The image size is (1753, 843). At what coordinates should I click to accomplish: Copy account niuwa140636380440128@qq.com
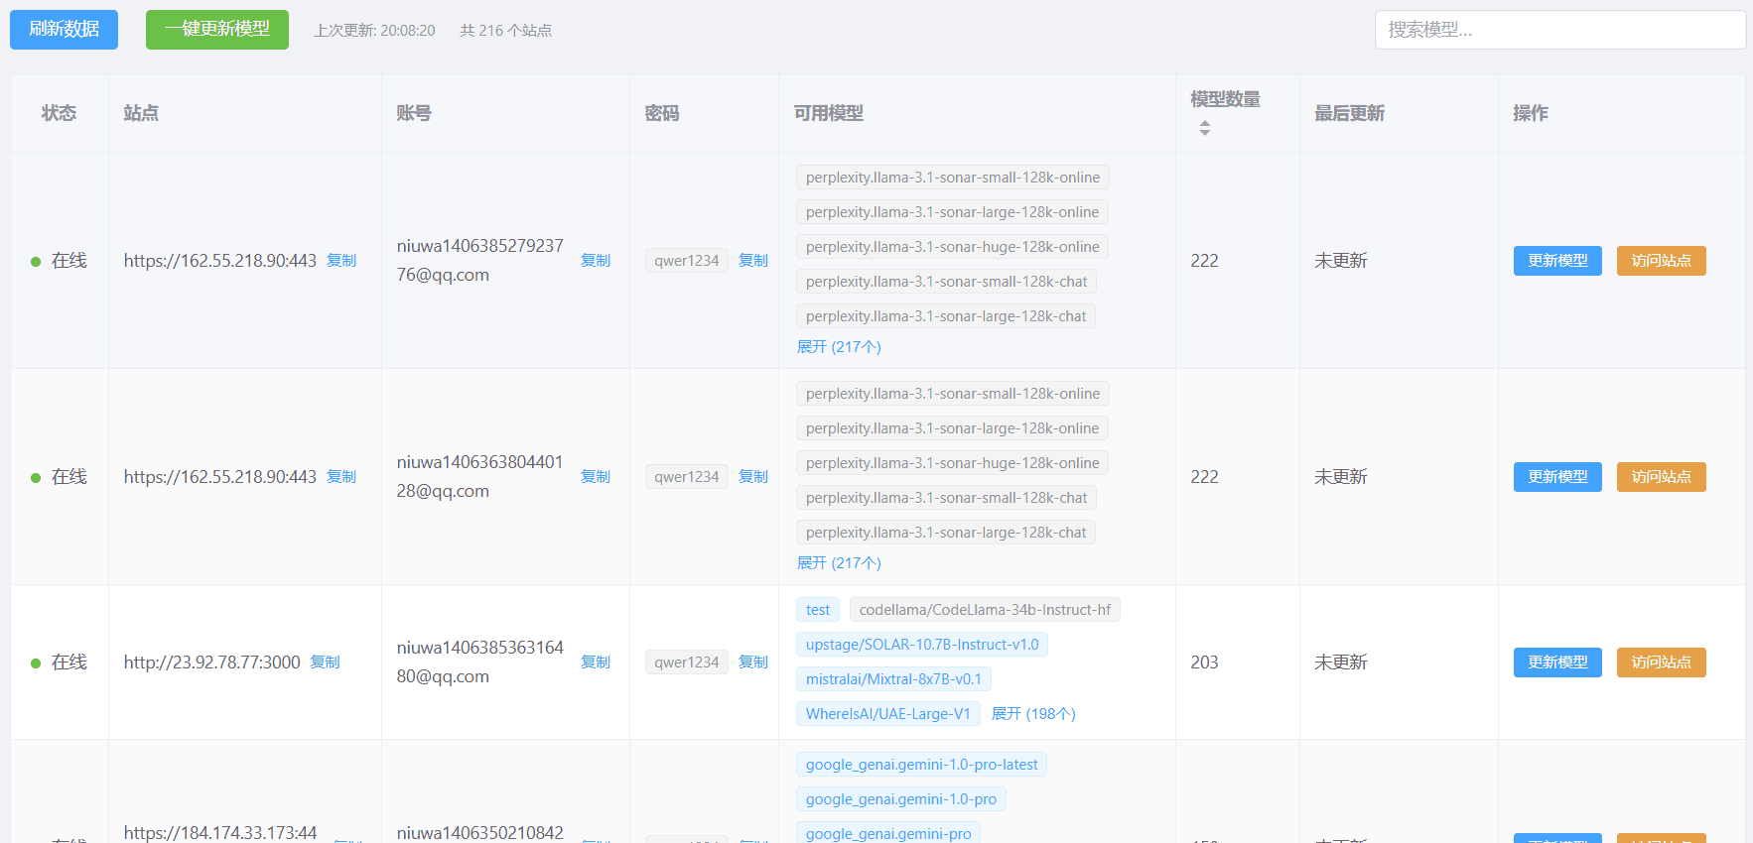tap(596, 476)
